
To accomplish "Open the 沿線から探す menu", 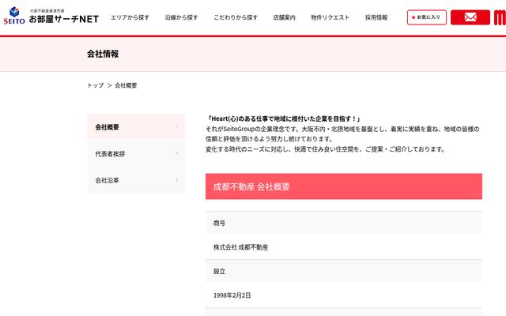I will 181,17.
